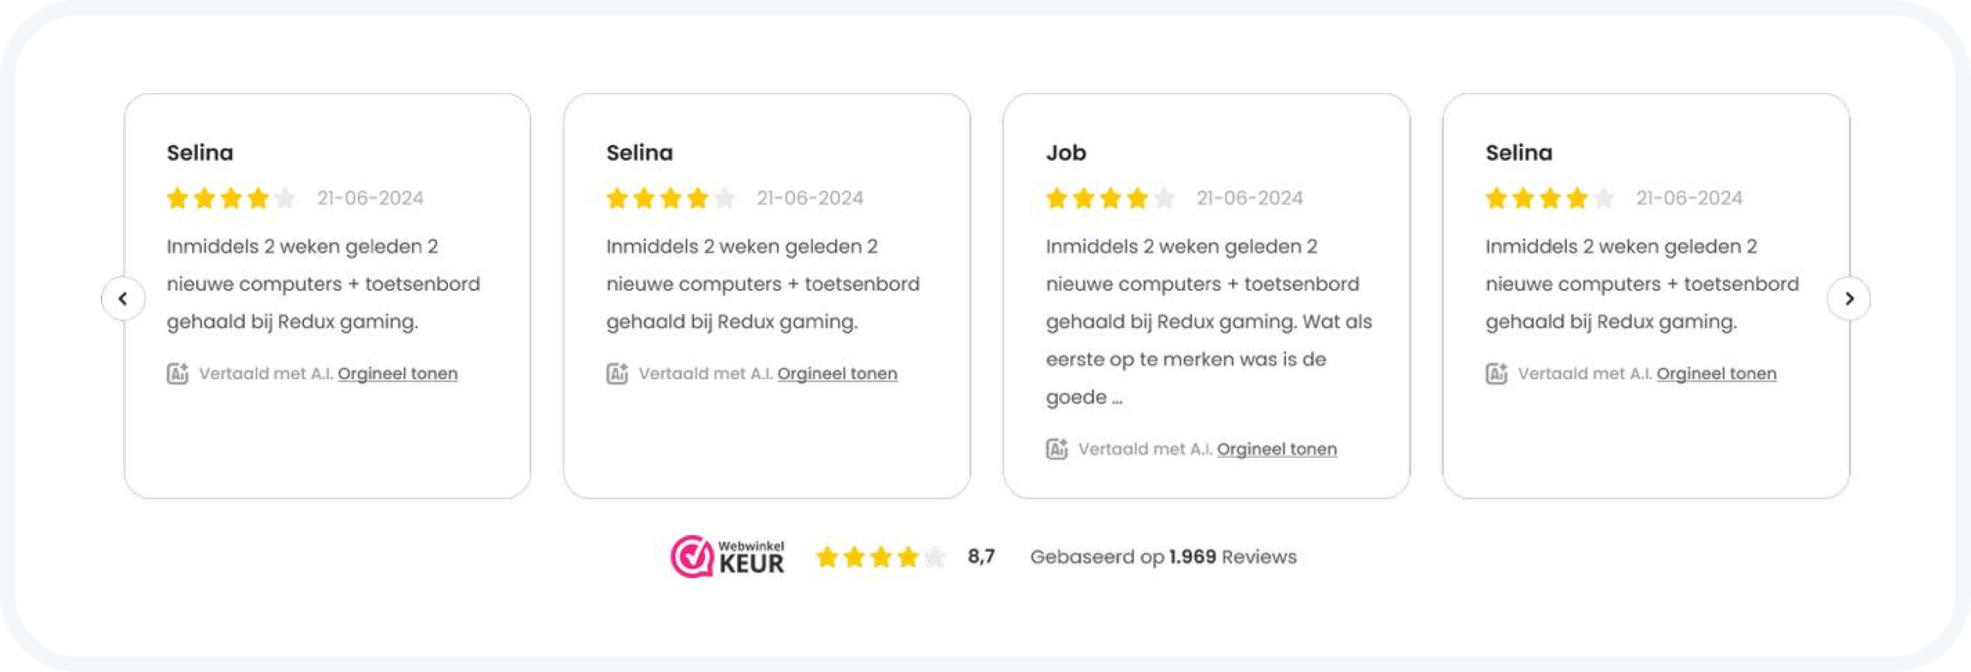Select the reviewer name "Job"
The height and width of the screenshot is (672, 1971).
(1066, 152)
